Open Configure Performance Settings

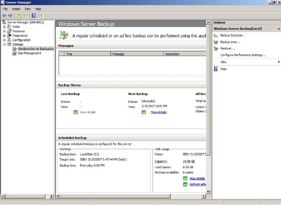[x=243, y=55]
